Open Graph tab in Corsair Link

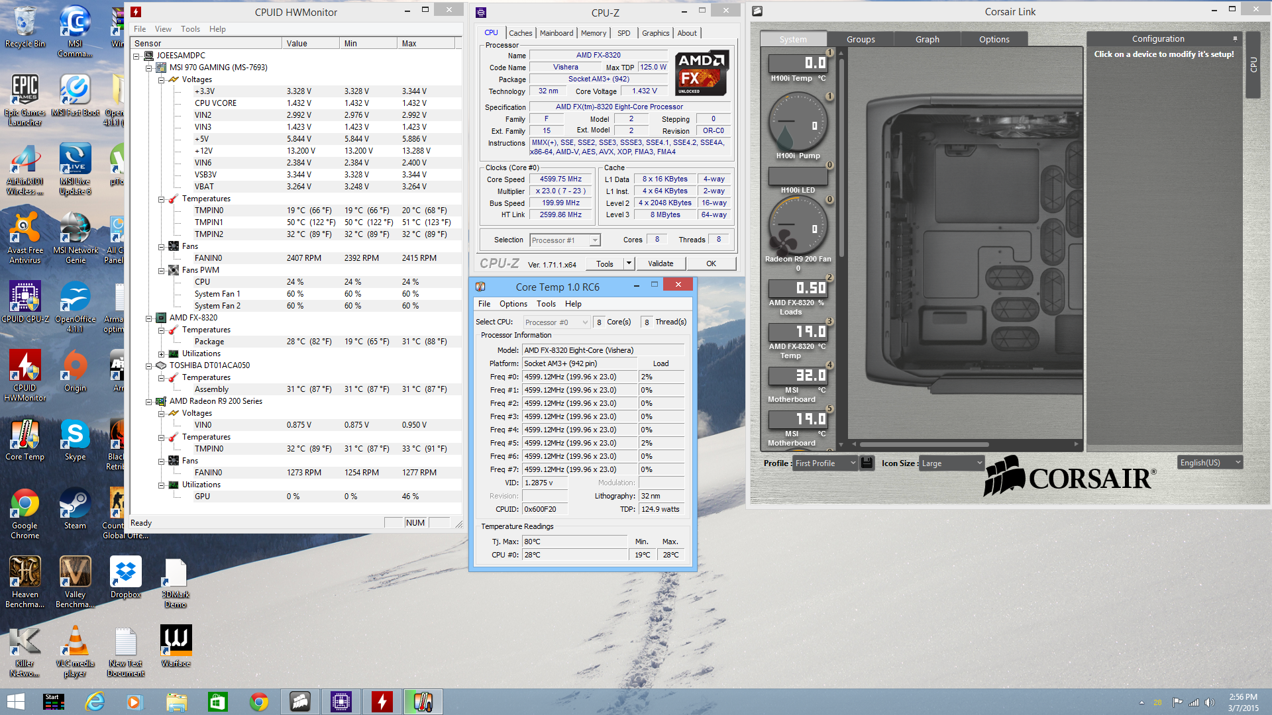pyautogui.click(x=927, y=39)
